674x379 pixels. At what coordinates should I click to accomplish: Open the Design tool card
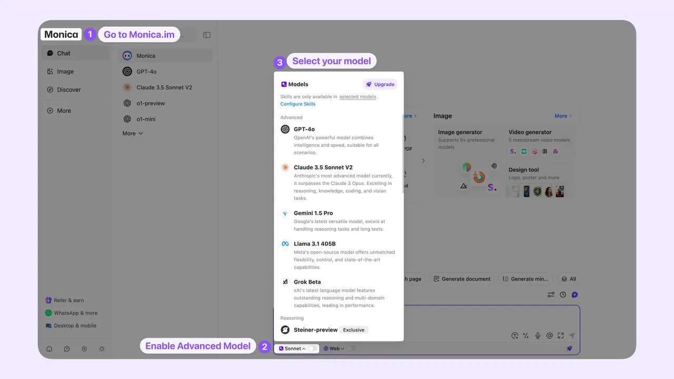(540, 181)
